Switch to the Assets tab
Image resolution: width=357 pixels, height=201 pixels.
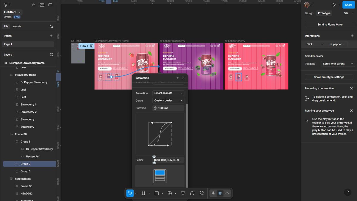click(17, 26)
